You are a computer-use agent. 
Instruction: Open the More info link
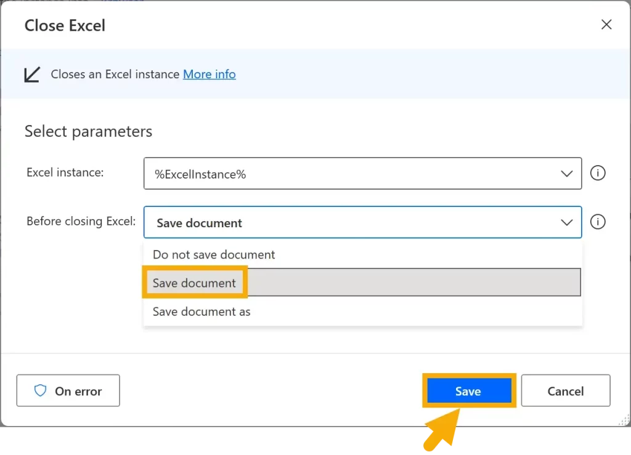click(x=210, y=74)
